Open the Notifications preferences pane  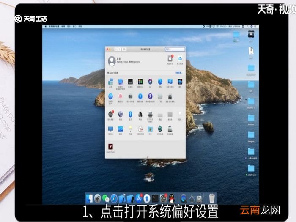(x=180, y=82)
